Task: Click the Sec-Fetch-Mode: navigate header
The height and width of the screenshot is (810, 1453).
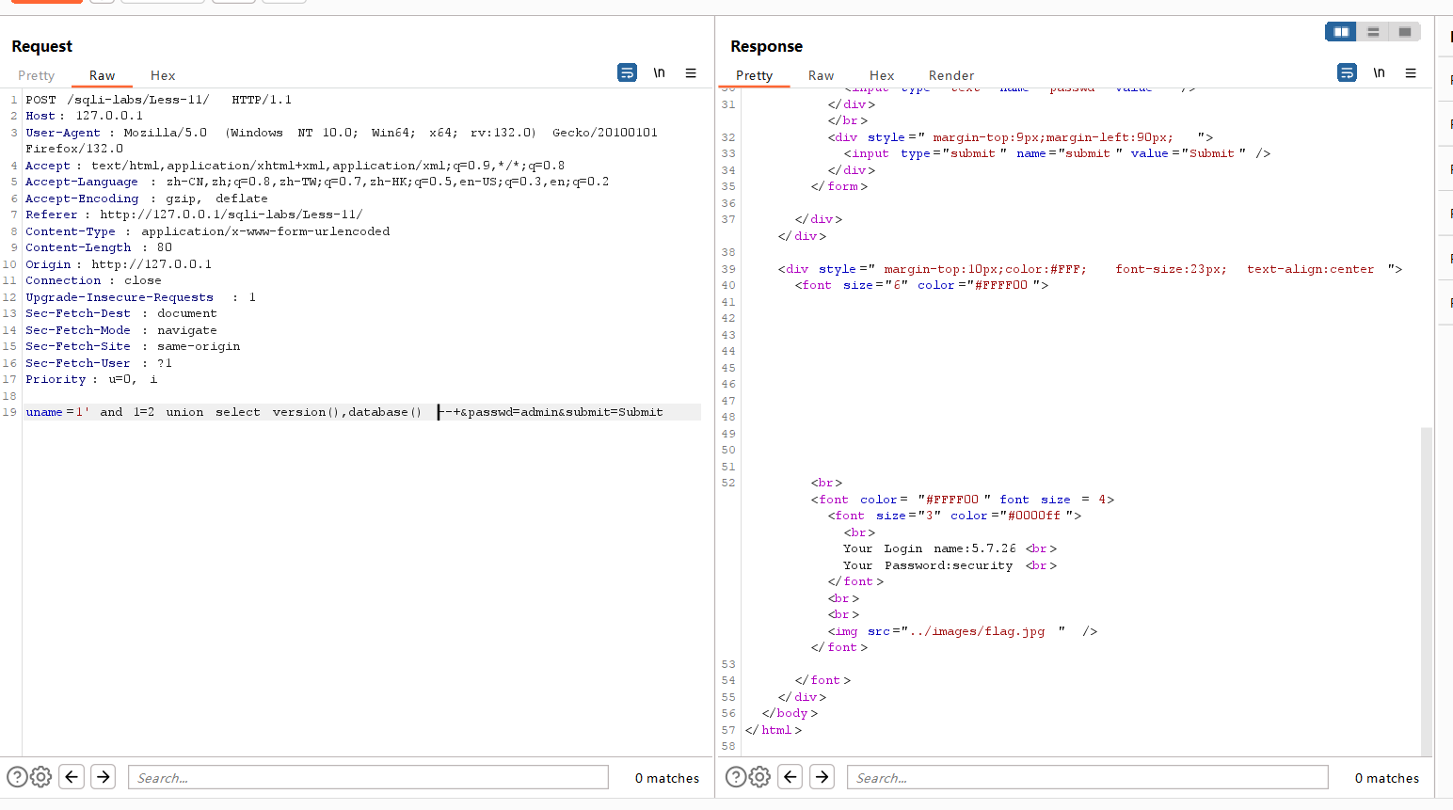Action: 121,330
